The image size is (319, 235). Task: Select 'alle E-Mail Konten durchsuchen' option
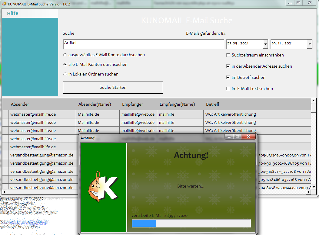(x=65, y=64)
